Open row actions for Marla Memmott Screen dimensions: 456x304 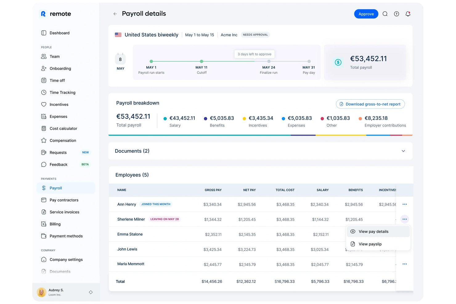(x=405, y=264)
